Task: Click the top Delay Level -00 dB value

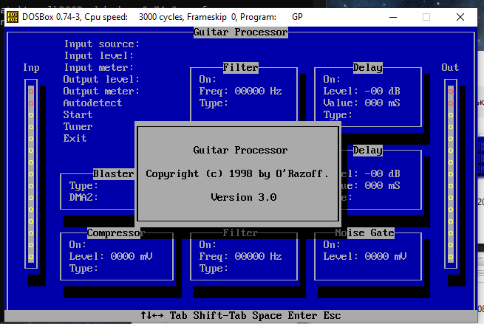Action: [x=382, y=92]
